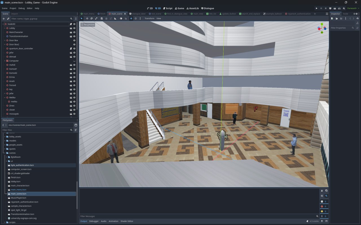Hide the MainCharacter node

[x=74, y=32]
